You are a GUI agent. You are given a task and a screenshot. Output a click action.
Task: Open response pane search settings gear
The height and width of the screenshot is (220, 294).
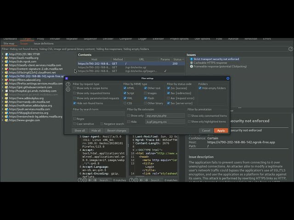(136, 180)
